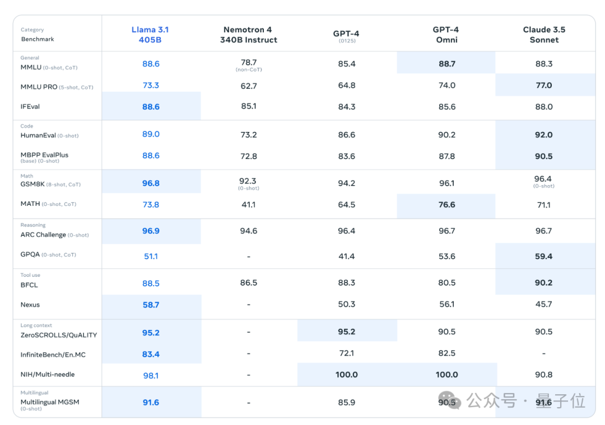Click the GPT-4 Omni column header
This screenshot has height=425, width=605.
(x=446, y=35)
